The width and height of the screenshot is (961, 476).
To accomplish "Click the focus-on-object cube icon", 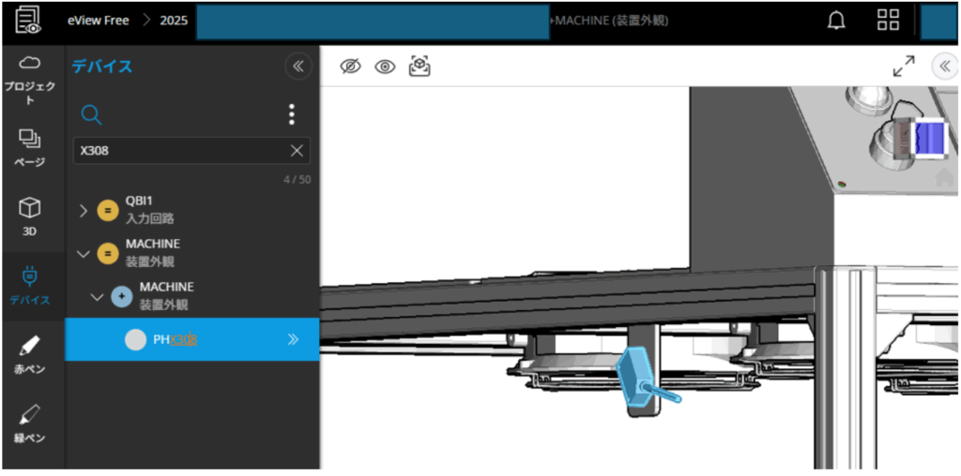I will tap(419, 67).
